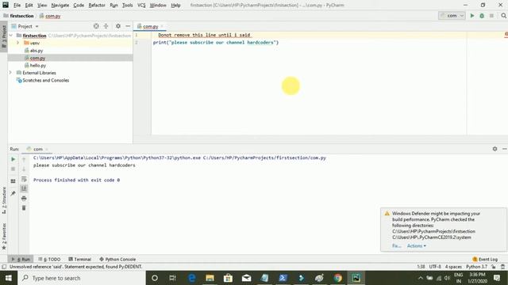Open the Run menu

114,6
